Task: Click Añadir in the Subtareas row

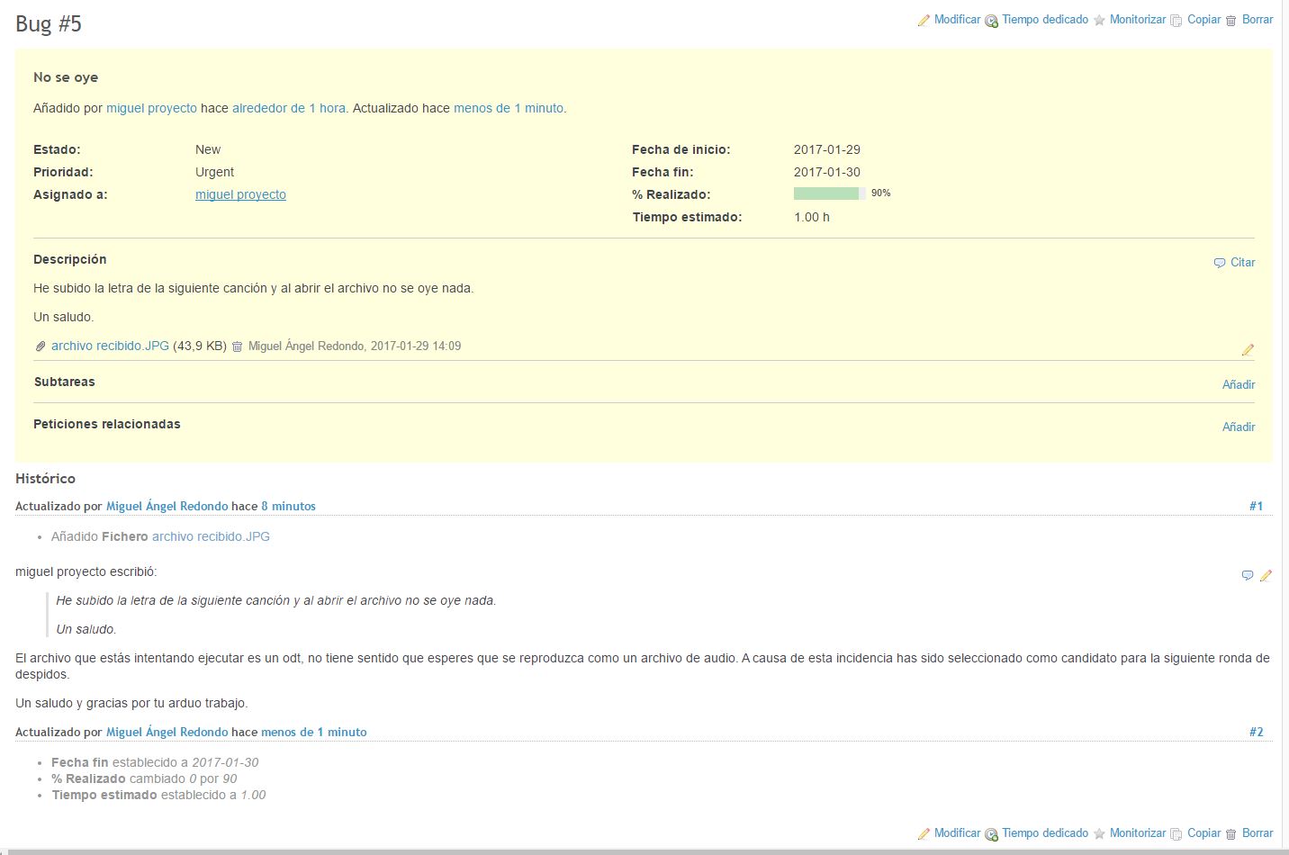Action: click(1238, 384)
